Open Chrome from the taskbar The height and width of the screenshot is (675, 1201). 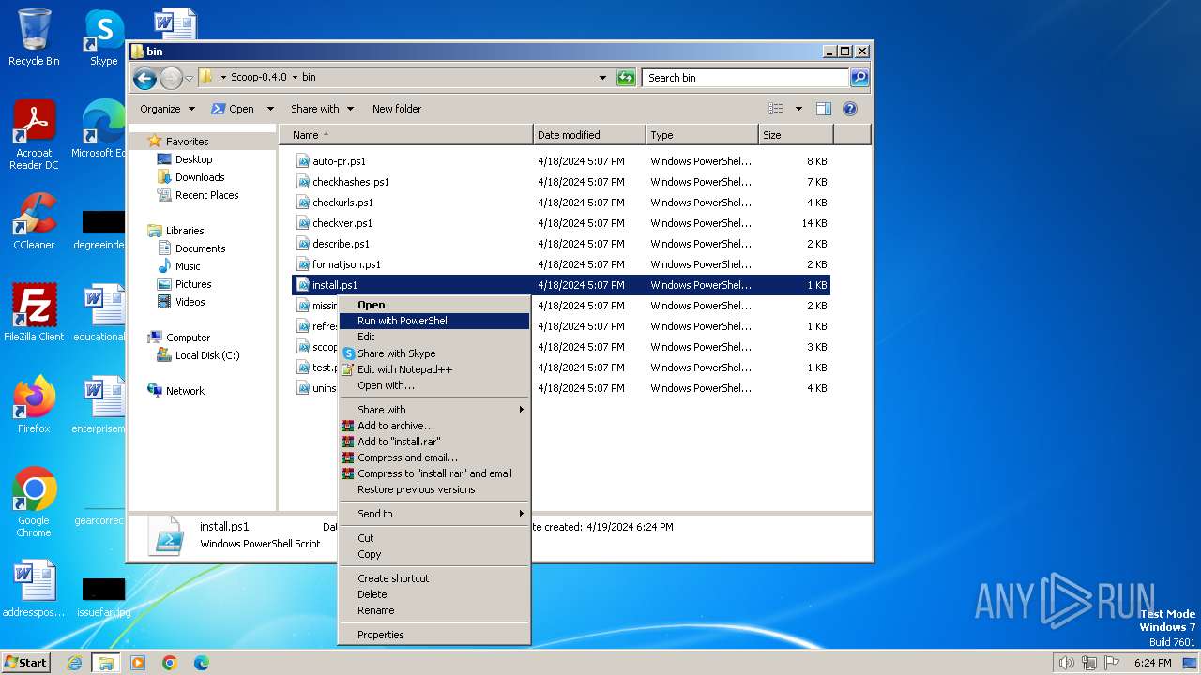170,663
